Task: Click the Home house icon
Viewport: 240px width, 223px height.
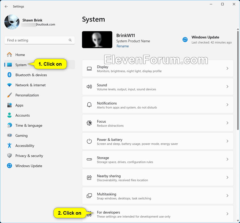Action: pyautogui.click(x=9, y=54)
